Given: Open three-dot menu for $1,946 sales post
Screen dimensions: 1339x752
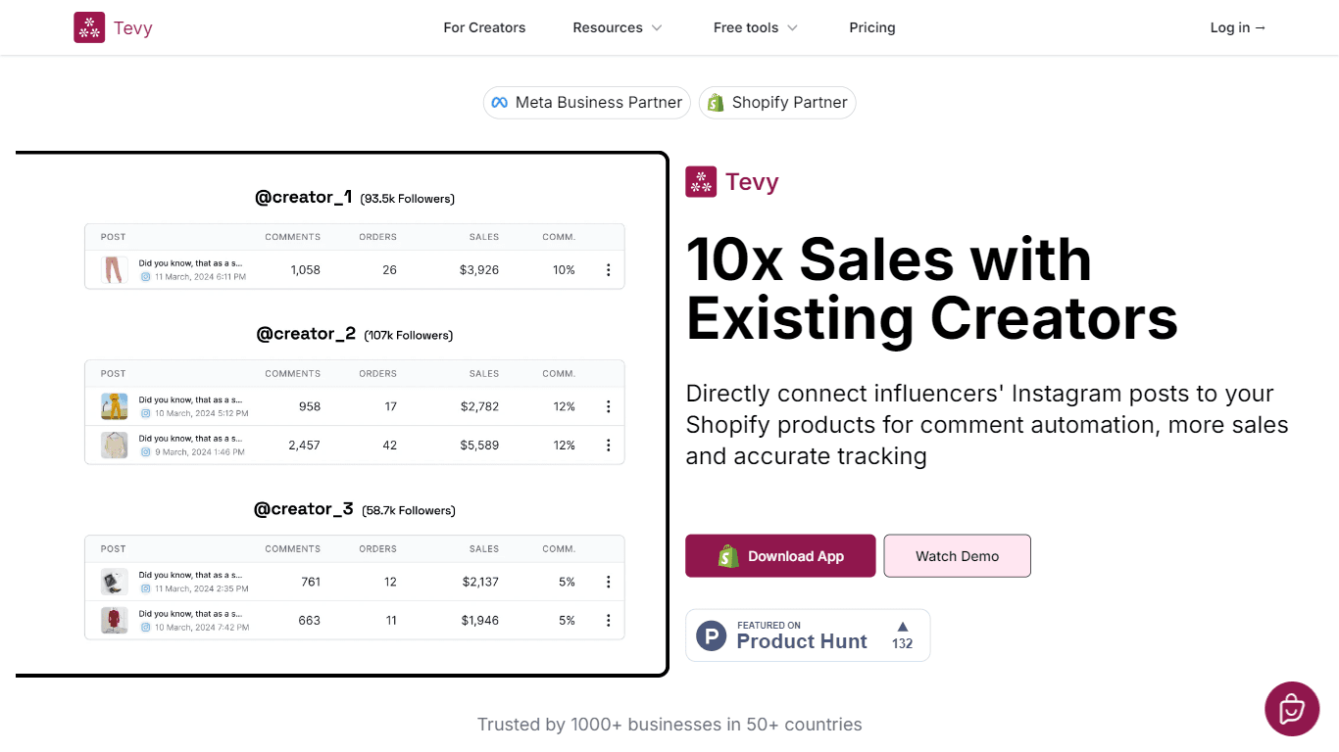Looking at the screenshot, I should (608, 620).
